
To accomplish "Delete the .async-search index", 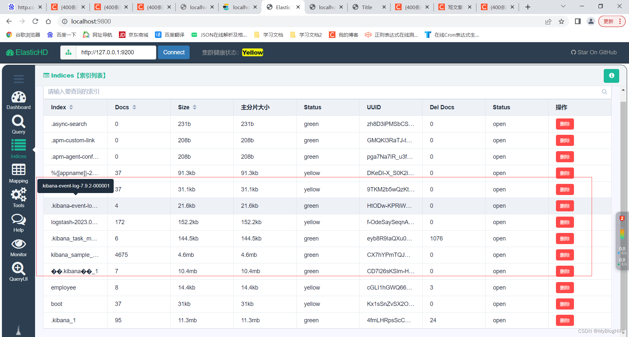I will point(565,124).
